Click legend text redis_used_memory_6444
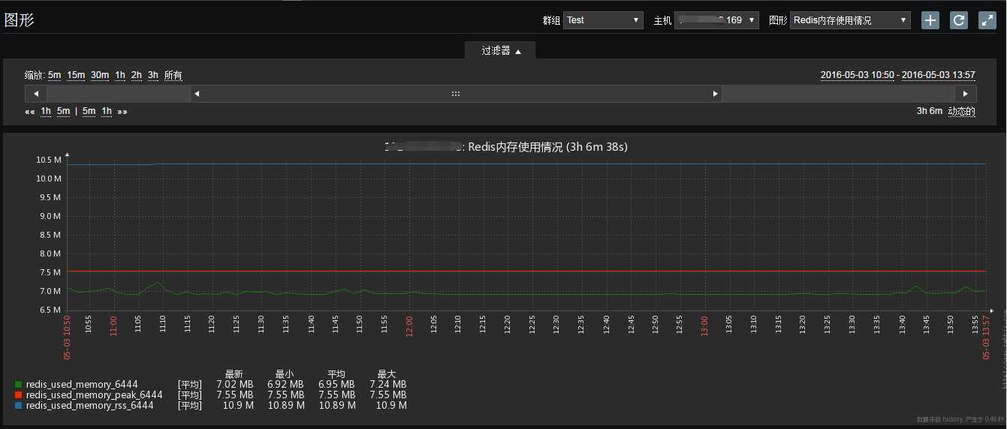 click(82, 385)
